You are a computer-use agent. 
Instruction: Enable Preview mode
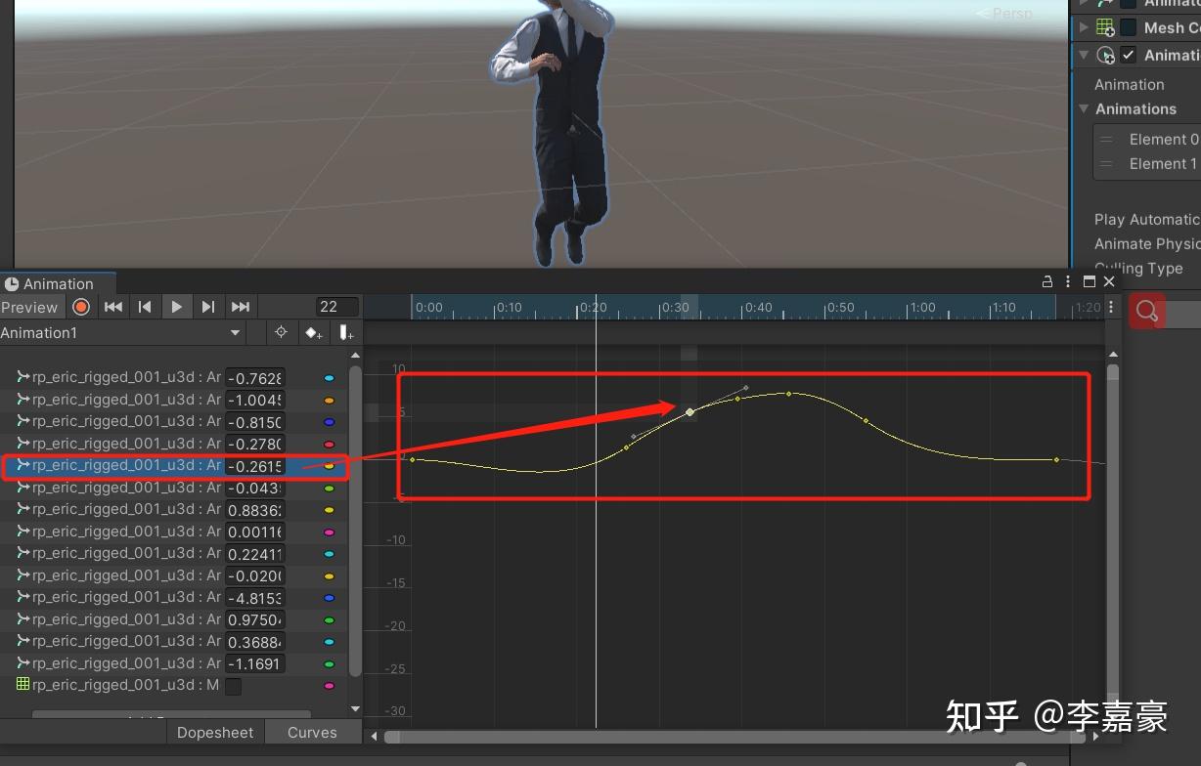[x=29, y=306]
